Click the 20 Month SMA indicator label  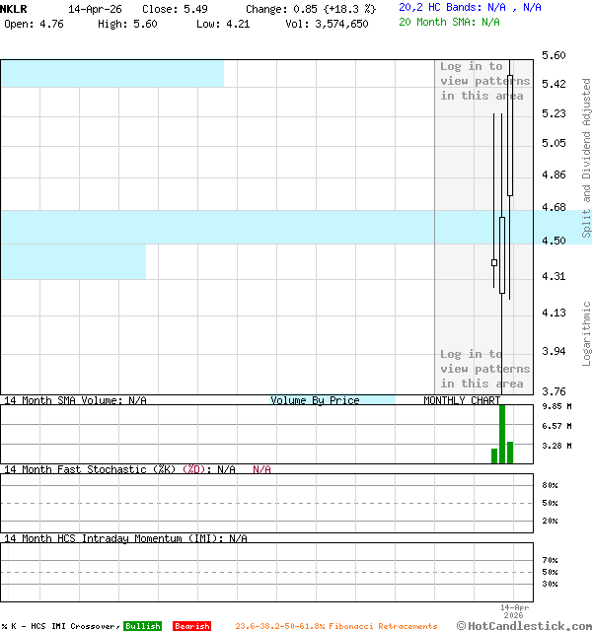(x=450, y=22)
